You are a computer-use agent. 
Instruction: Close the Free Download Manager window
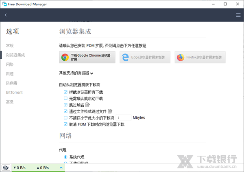(x=237, y=4)
